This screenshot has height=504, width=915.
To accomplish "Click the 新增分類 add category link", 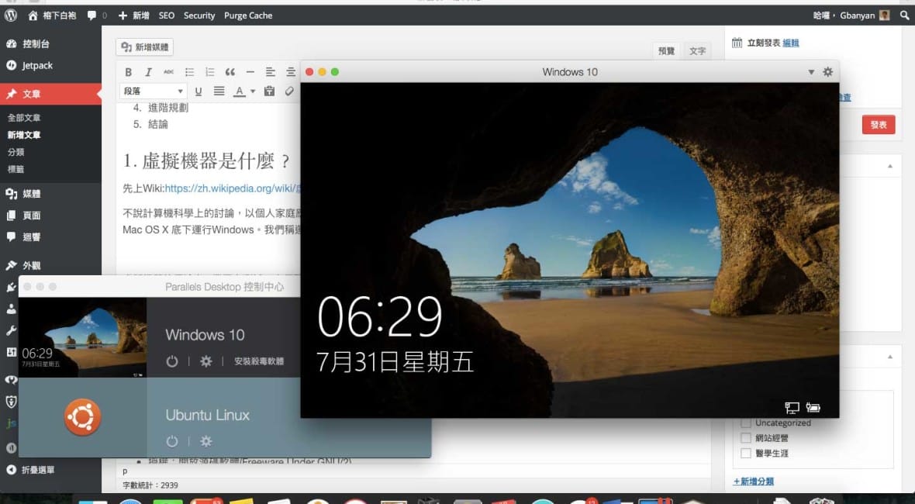I will point(753,482).
